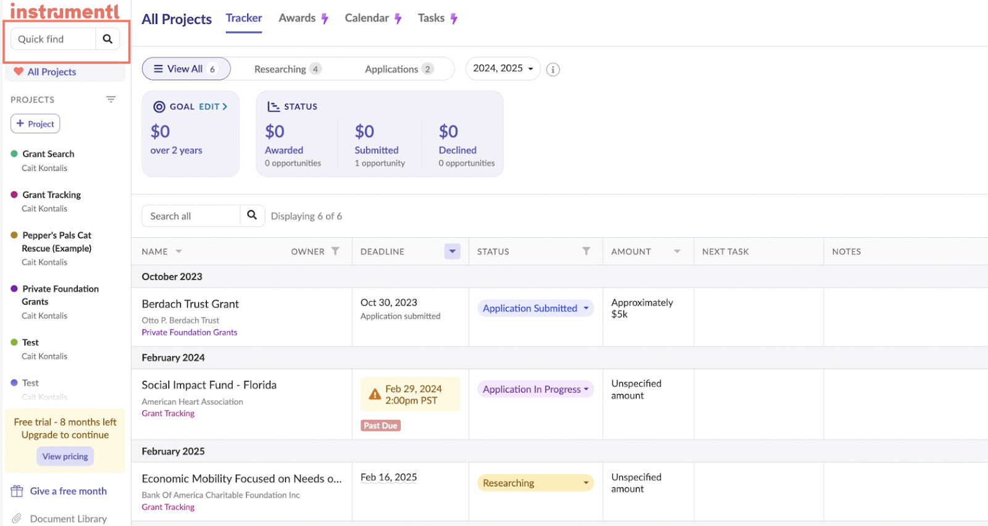Click the heart icon next to All Projects

coord(19,72)
